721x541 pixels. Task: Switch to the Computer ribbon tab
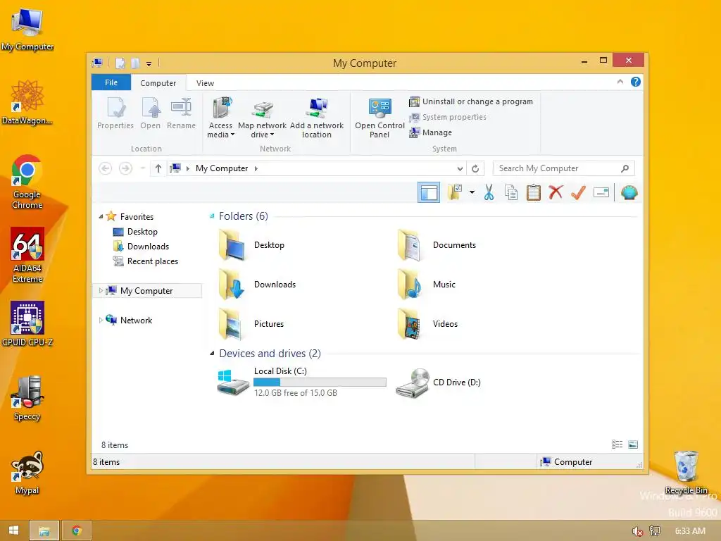(158, 83)
